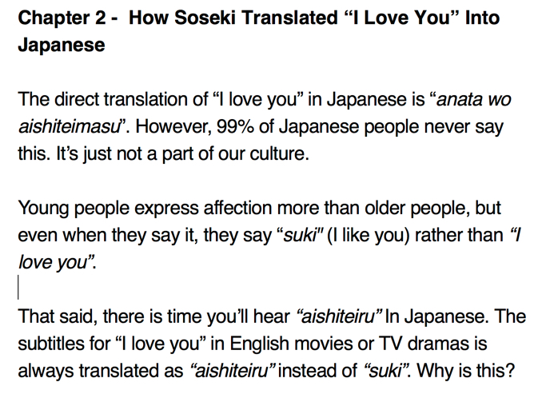Click the italic phrase "anata wo"

473,99
